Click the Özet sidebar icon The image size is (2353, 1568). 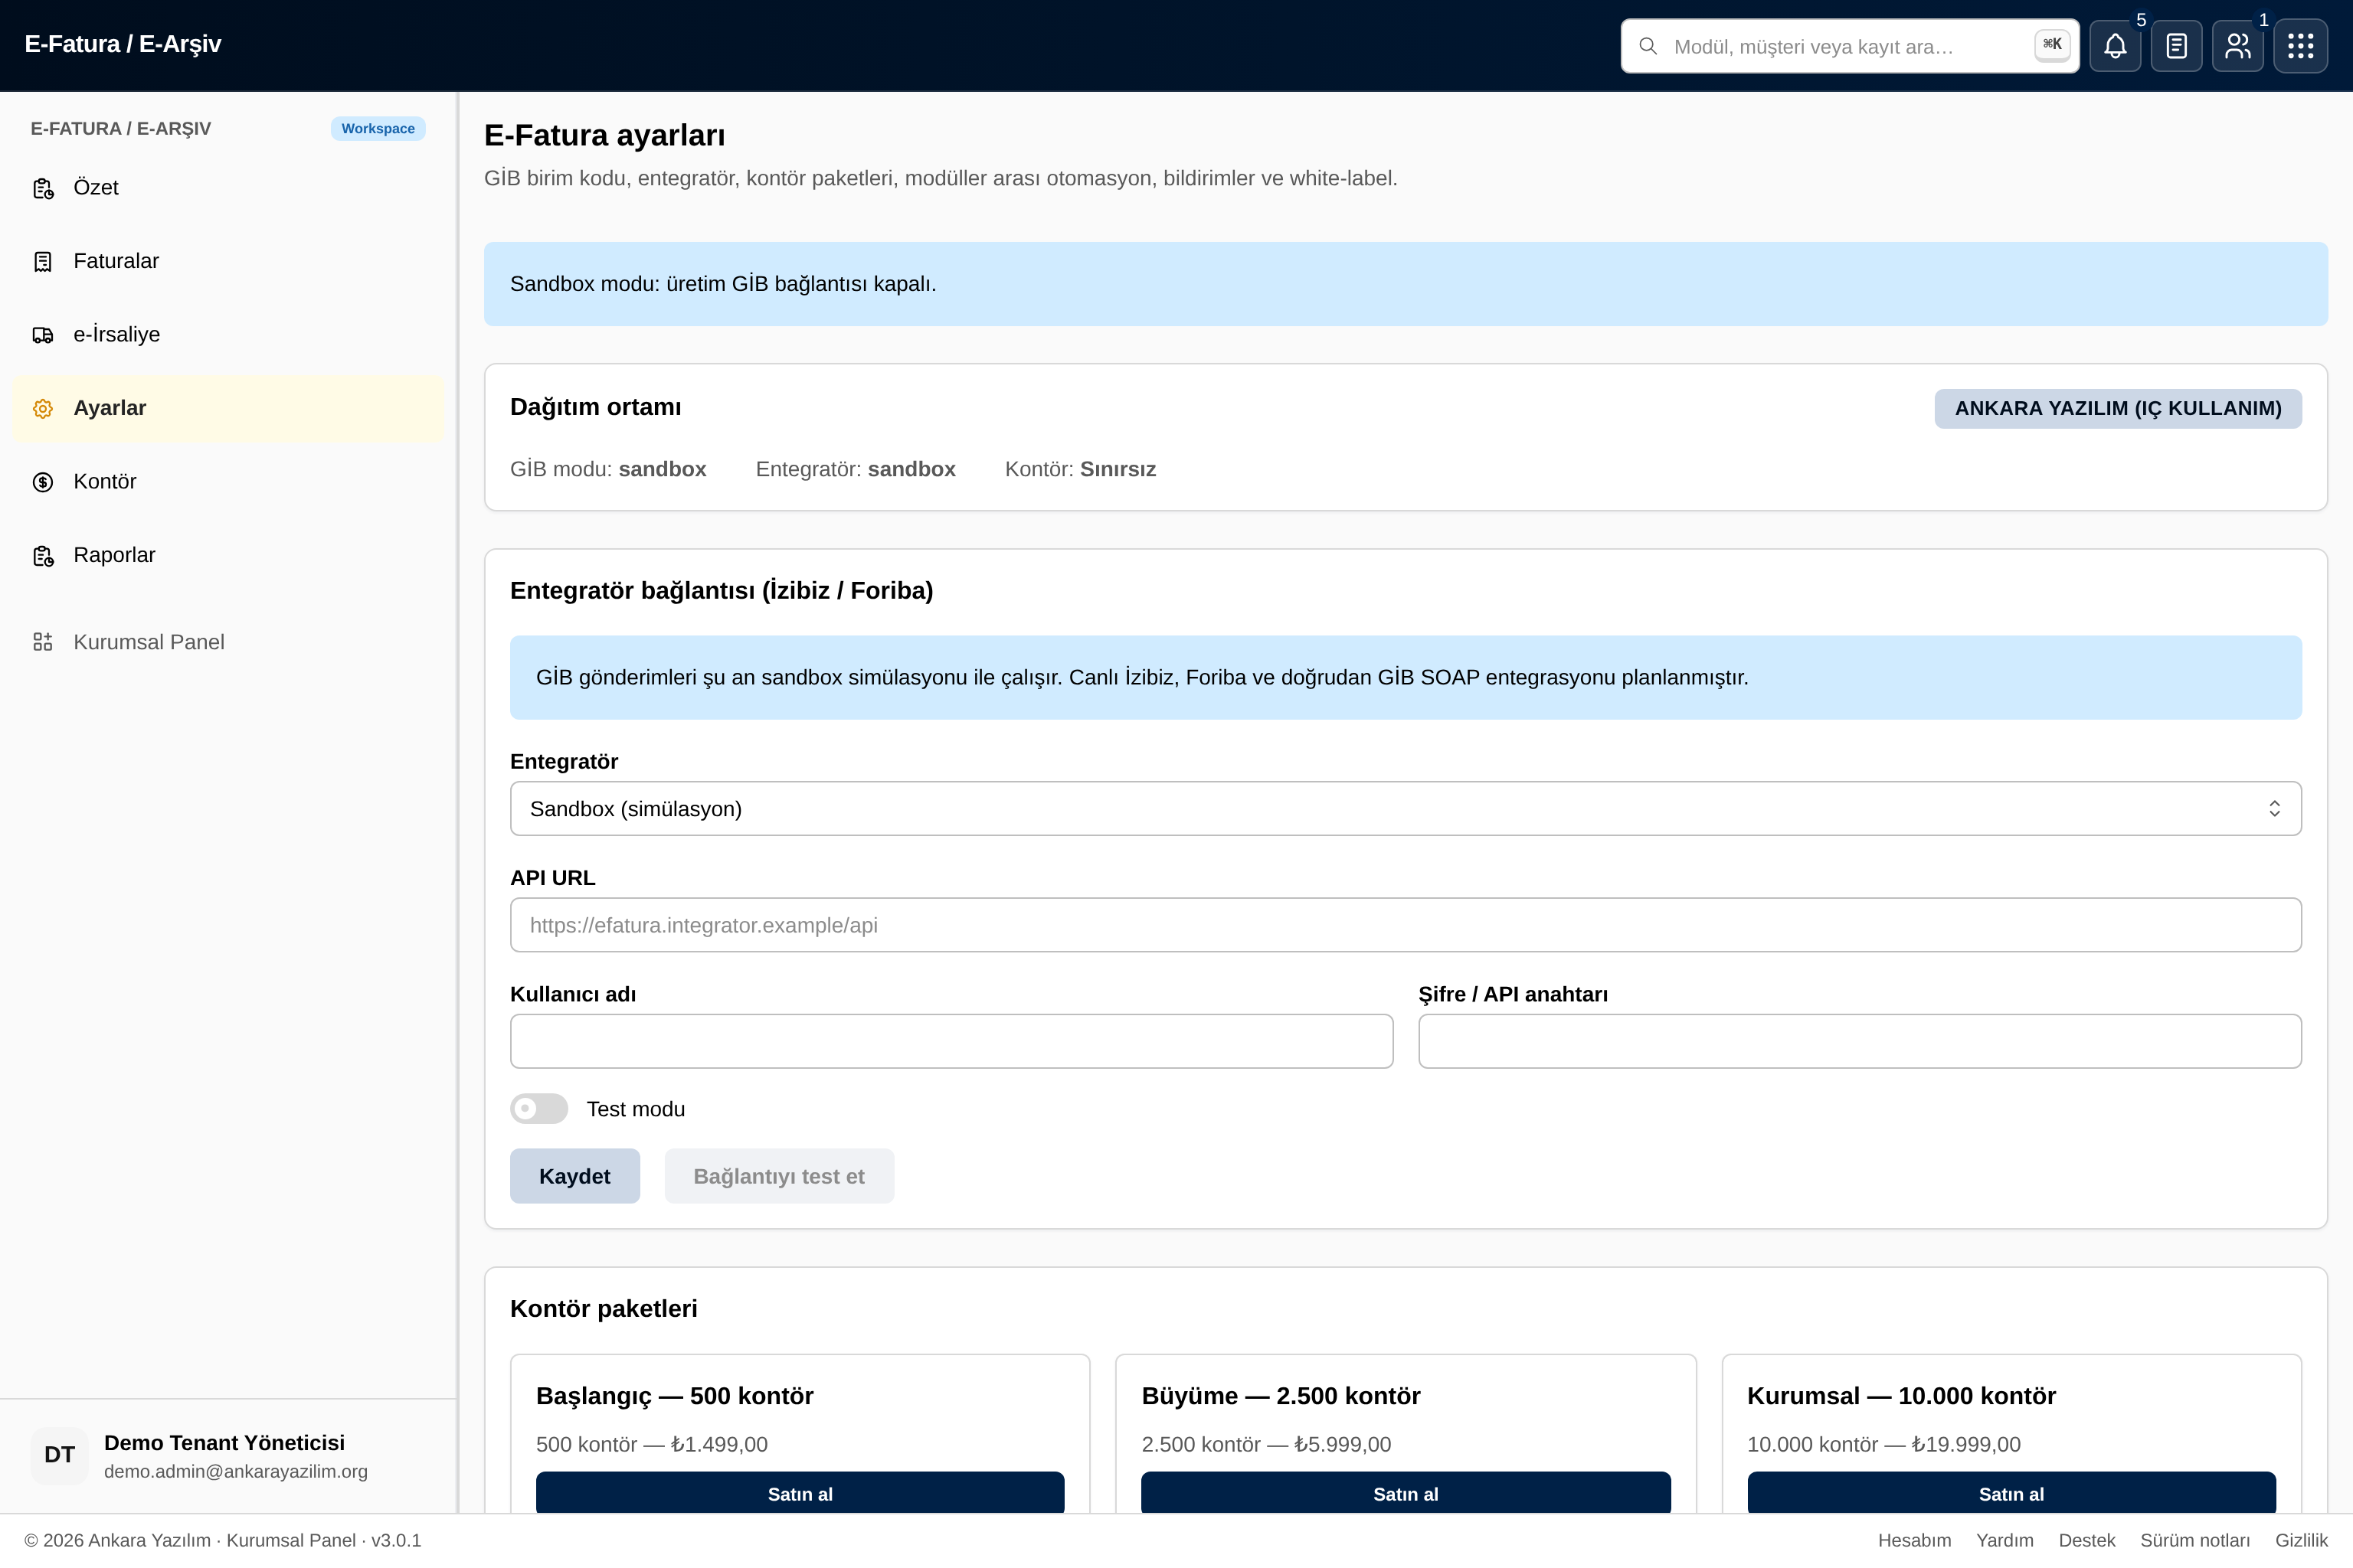click(x=43, y=188)
